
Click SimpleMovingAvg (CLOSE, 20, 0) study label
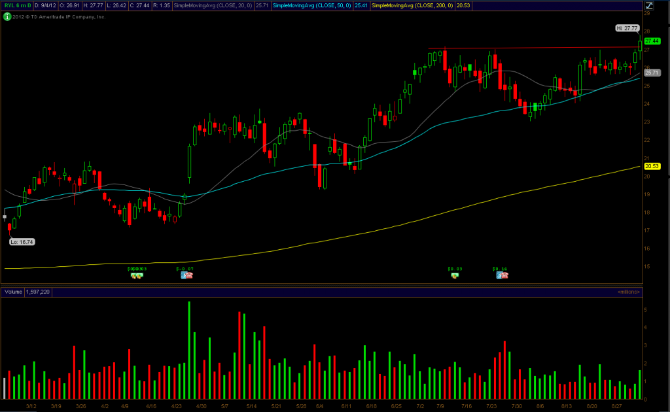click(213, 5)
